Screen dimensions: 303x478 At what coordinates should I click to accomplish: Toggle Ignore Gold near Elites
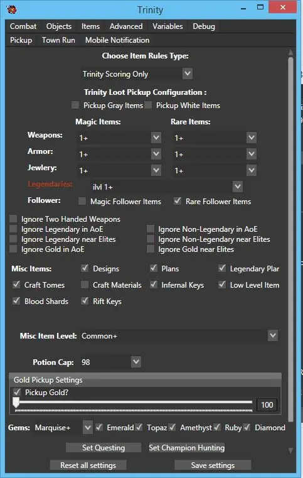(150, 249)
